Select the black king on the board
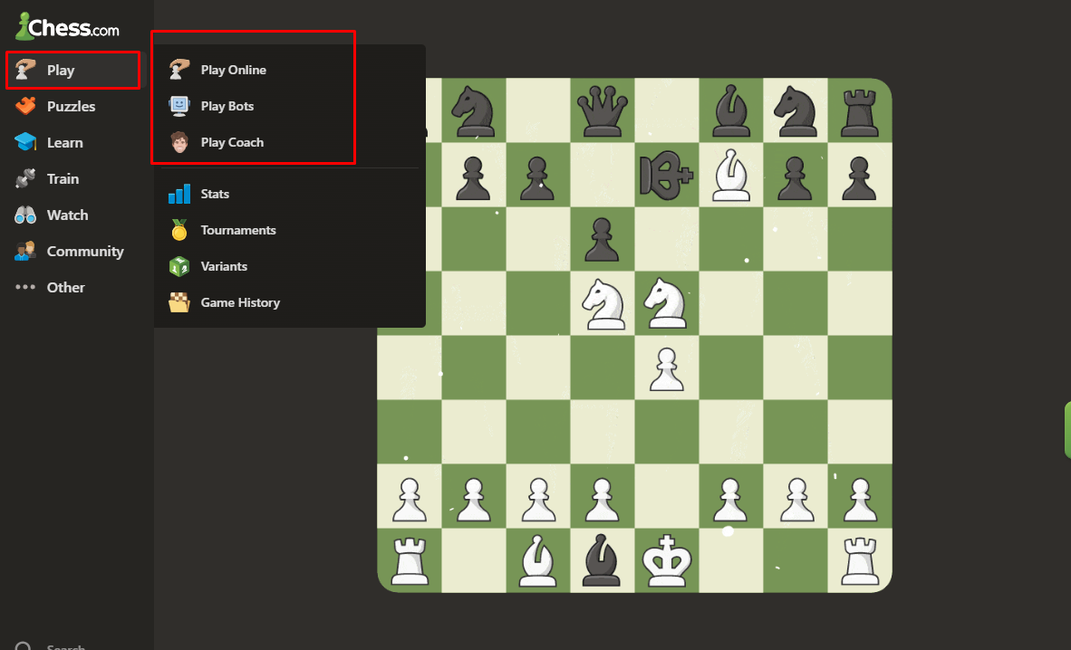Image resolution: width=1071 pixels, height=650 pixels. coord(666,175)
